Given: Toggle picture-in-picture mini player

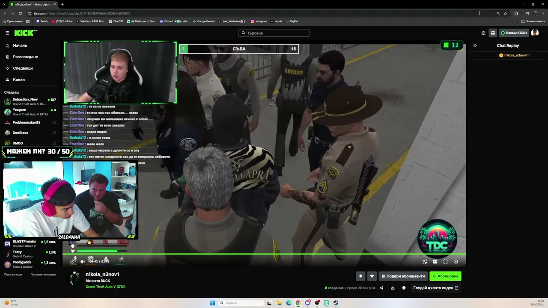Looking at the screenshot, I should pos(425,261).
